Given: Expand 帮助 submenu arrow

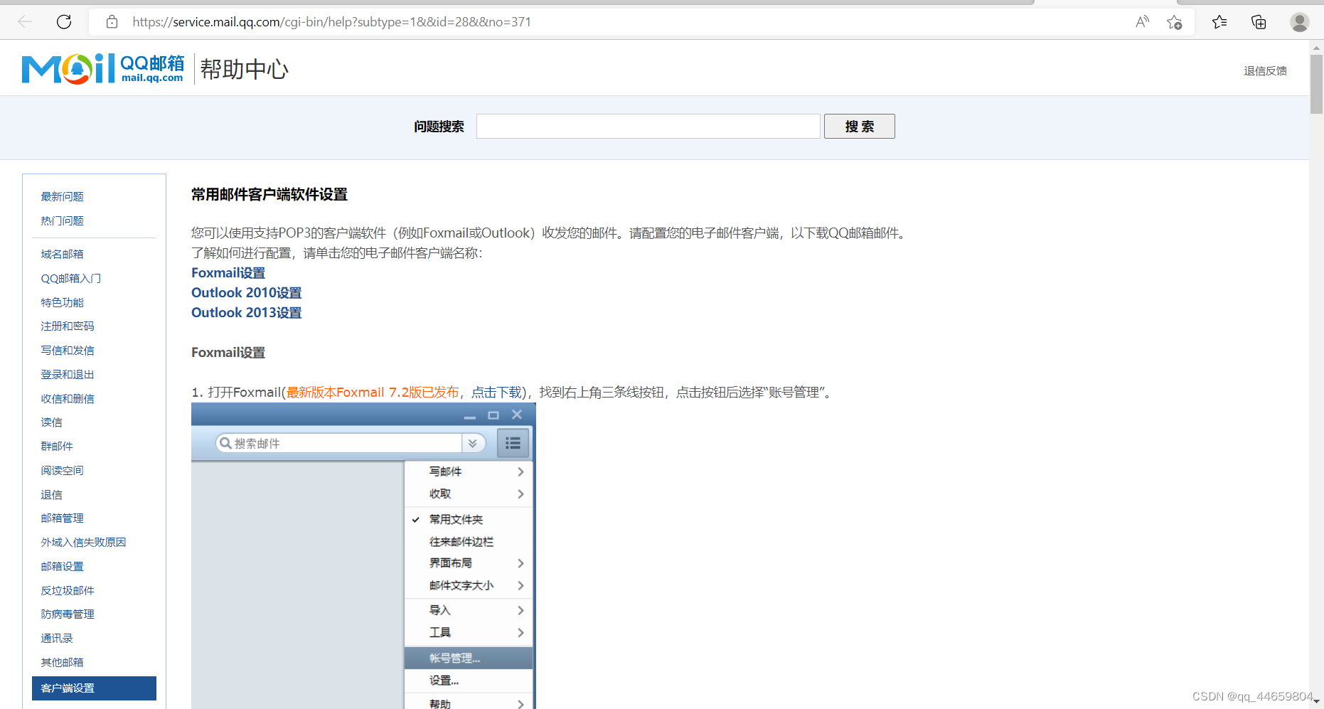Looking at the screenshot, I should 520,704.
